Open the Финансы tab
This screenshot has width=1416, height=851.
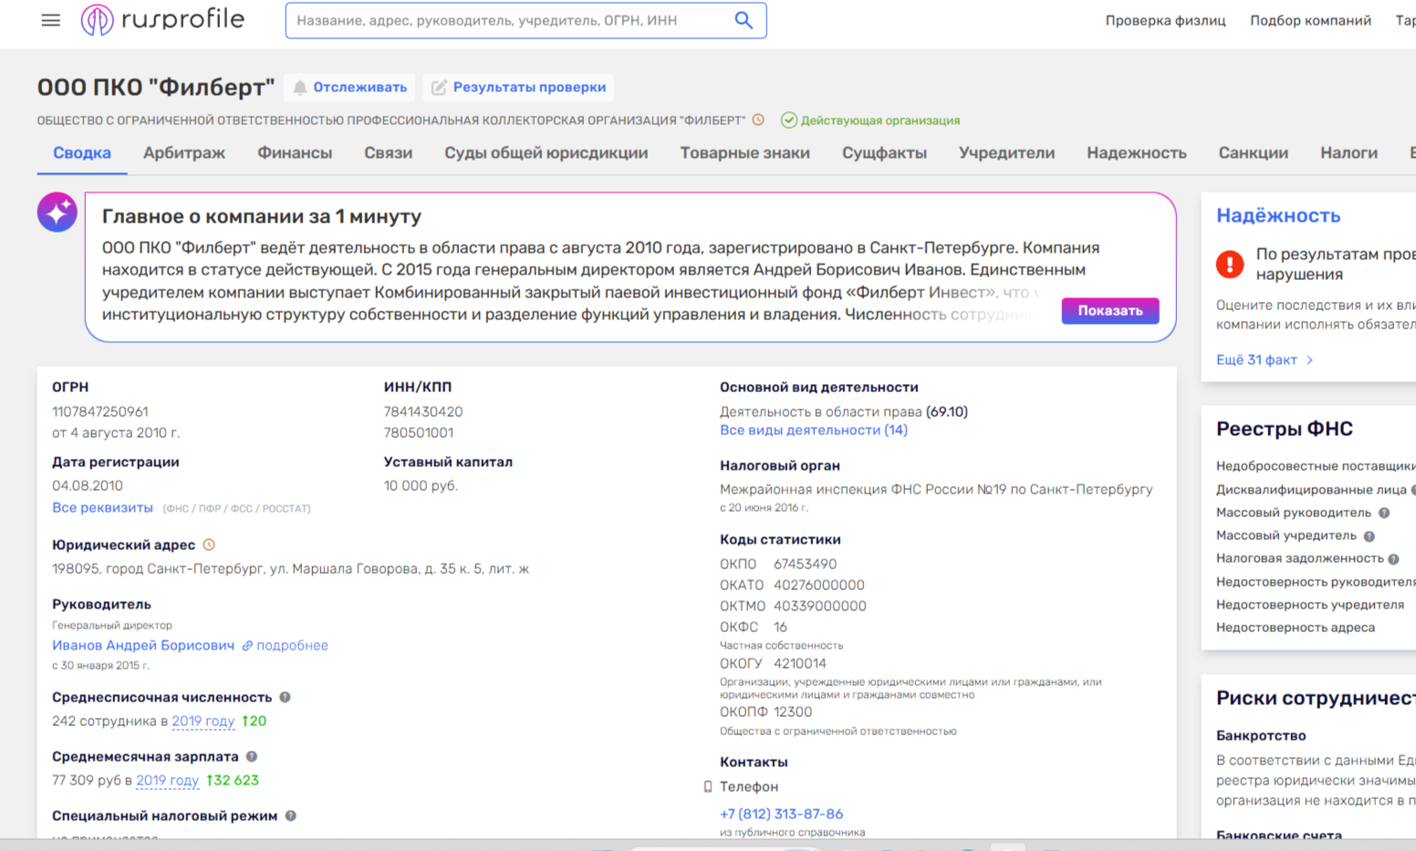295,153
